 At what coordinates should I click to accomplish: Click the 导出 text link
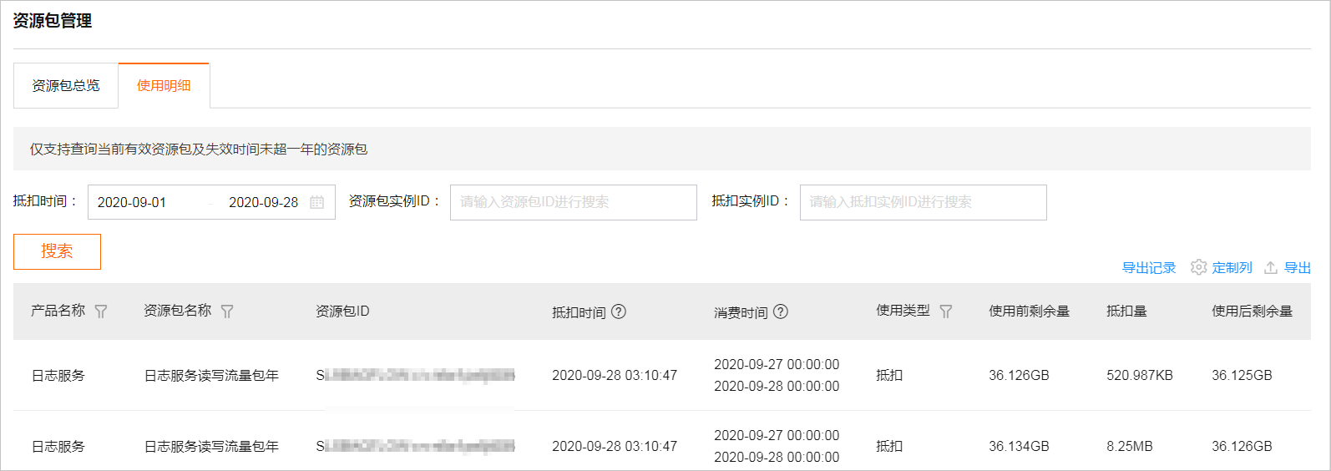pyautogui.click(x=1298, y=268)
